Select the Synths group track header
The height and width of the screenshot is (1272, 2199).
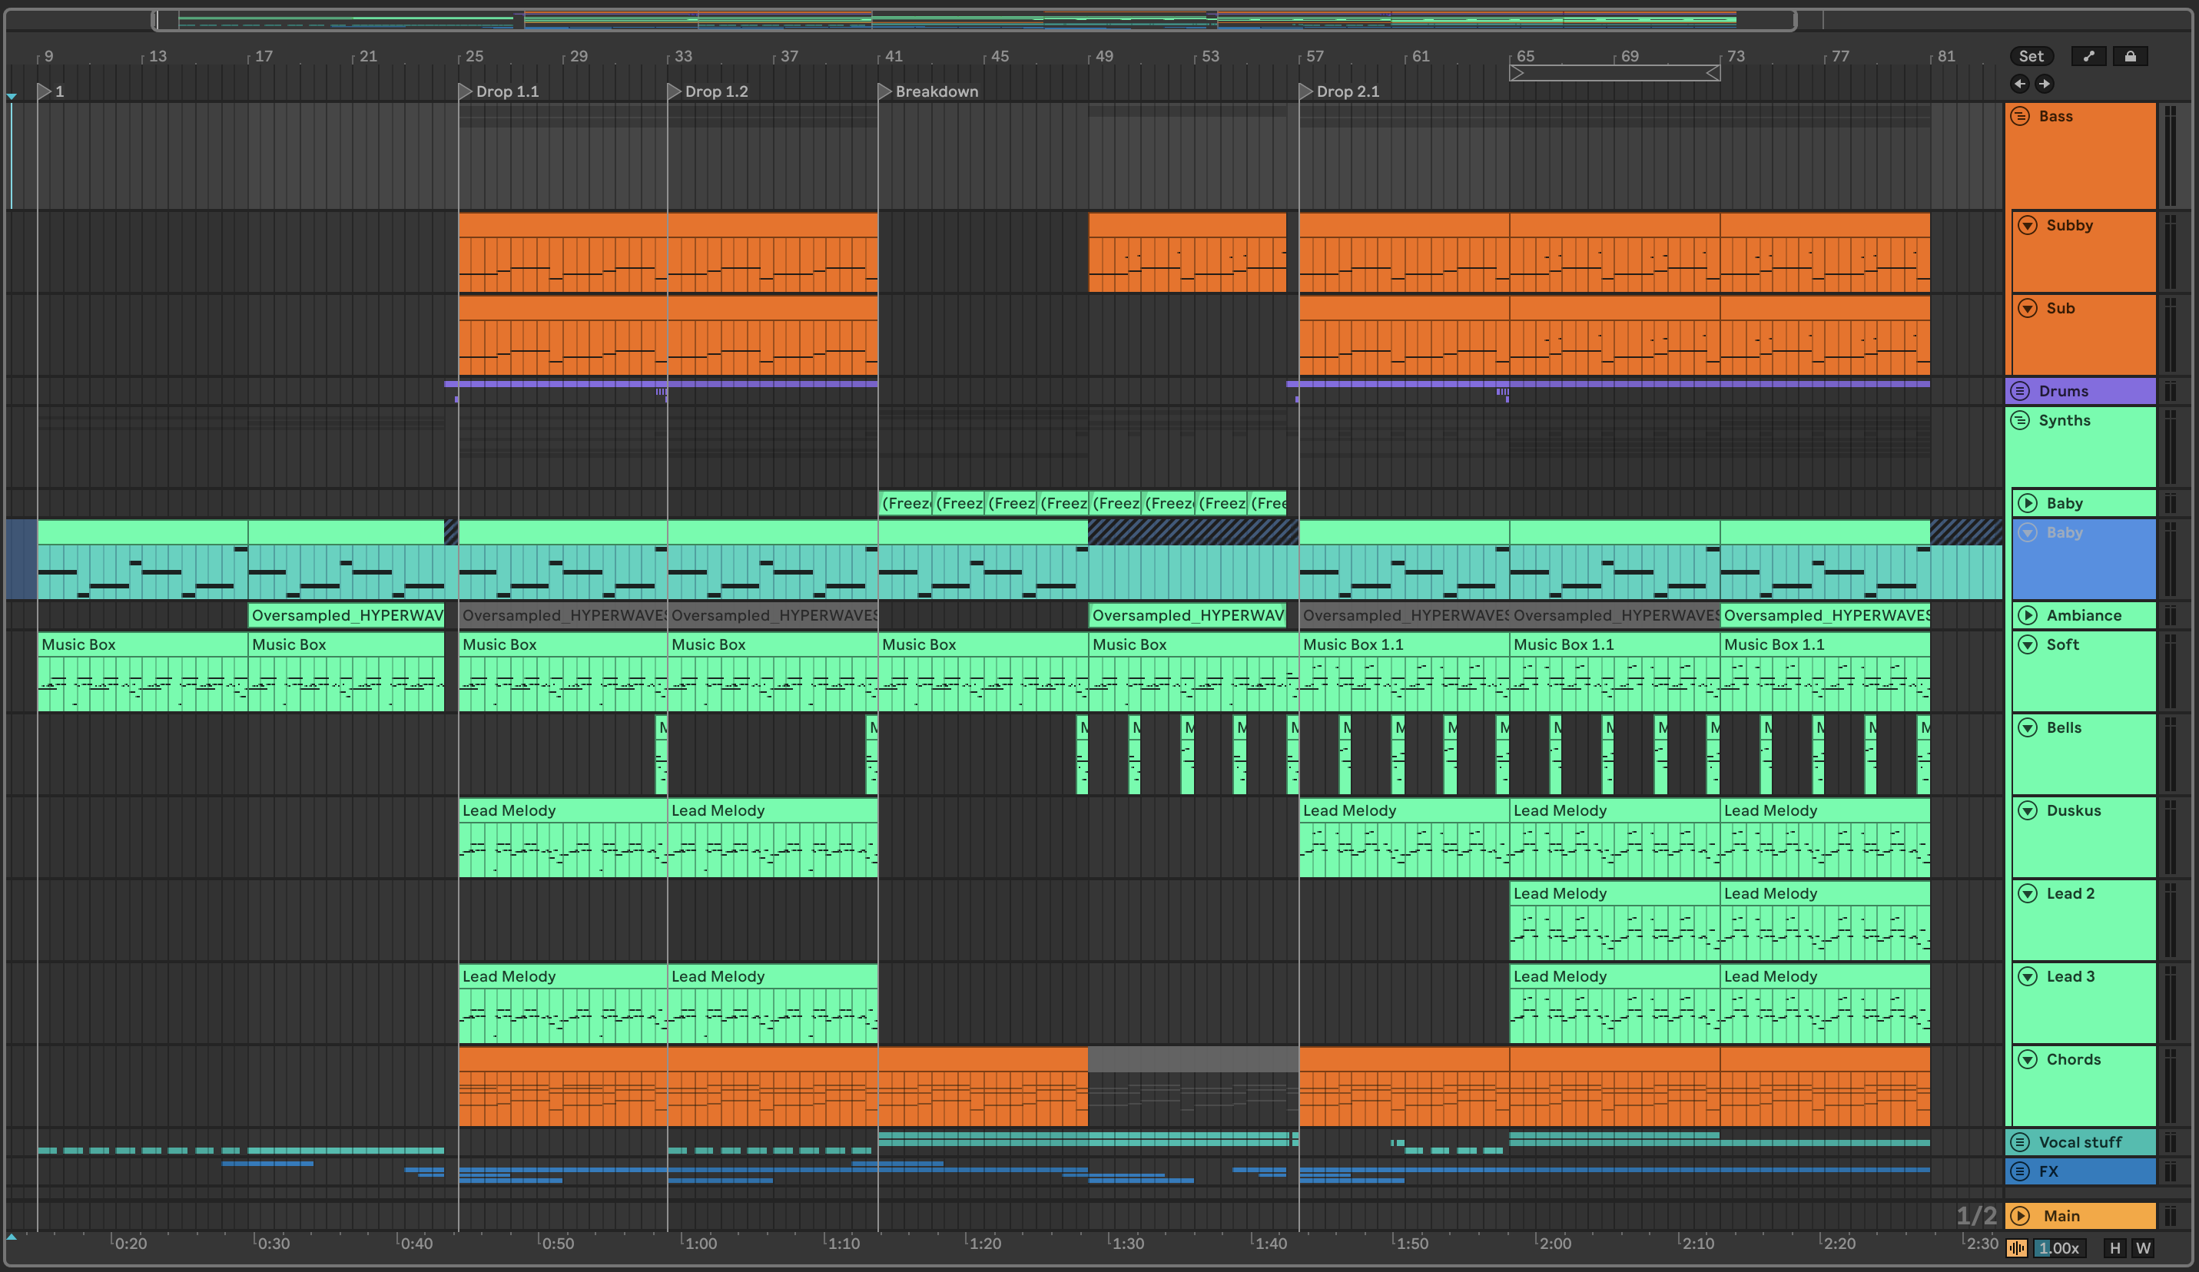click(2065, 420)
